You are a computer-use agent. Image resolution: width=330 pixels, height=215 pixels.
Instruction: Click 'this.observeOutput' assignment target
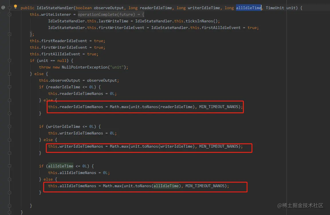tap(60, 81)
